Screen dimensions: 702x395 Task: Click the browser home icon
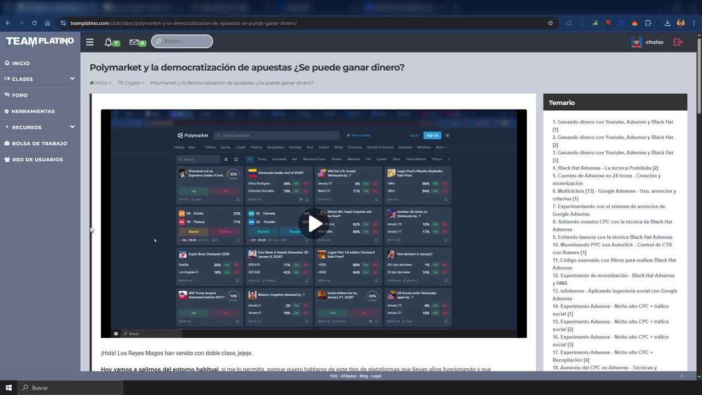pos(48,23)
